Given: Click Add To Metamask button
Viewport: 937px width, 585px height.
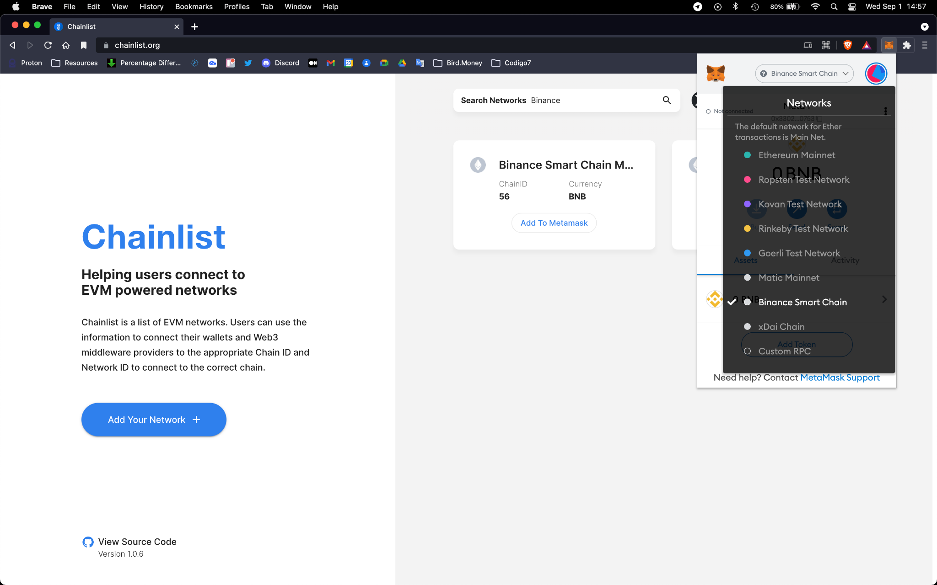Looking at the screenshot, I should 554,223.
